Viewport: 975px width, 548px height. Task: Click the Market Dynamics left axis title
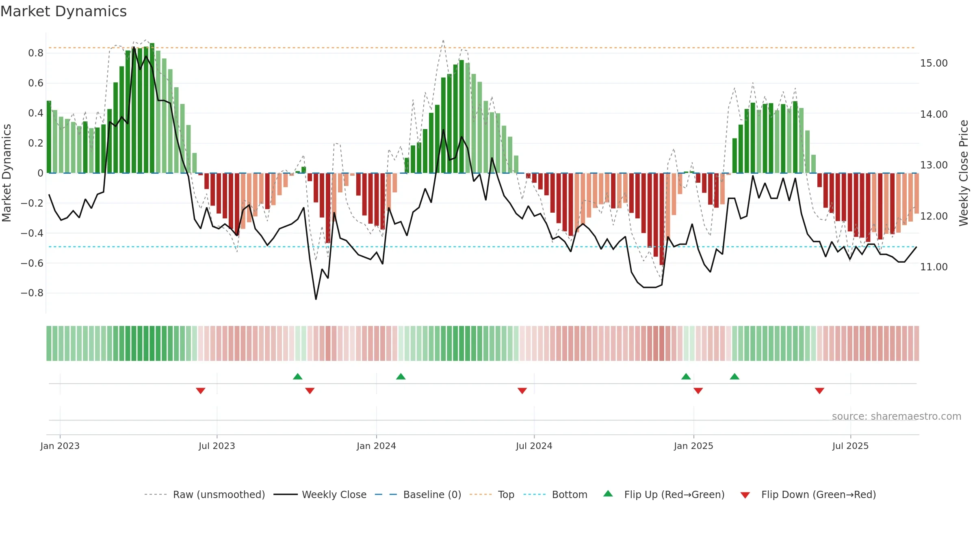[x=6, y=173]
